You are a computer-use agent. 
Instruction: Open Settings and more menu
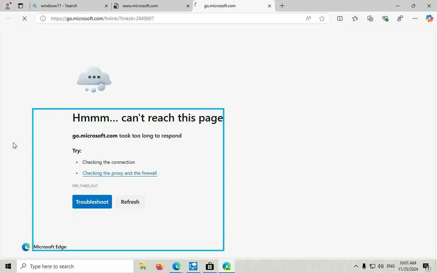click(415, 18)
